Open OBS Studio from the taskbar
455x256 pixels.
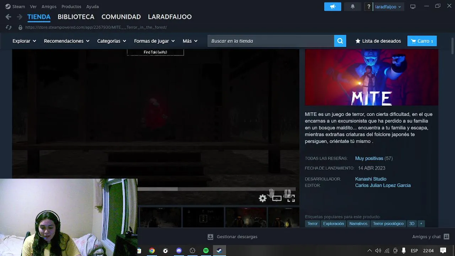point(192,251)
